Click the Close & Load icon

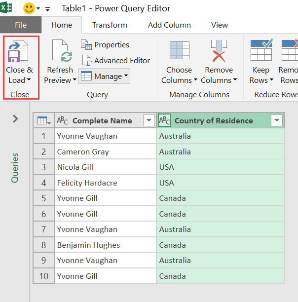point(18,51)
